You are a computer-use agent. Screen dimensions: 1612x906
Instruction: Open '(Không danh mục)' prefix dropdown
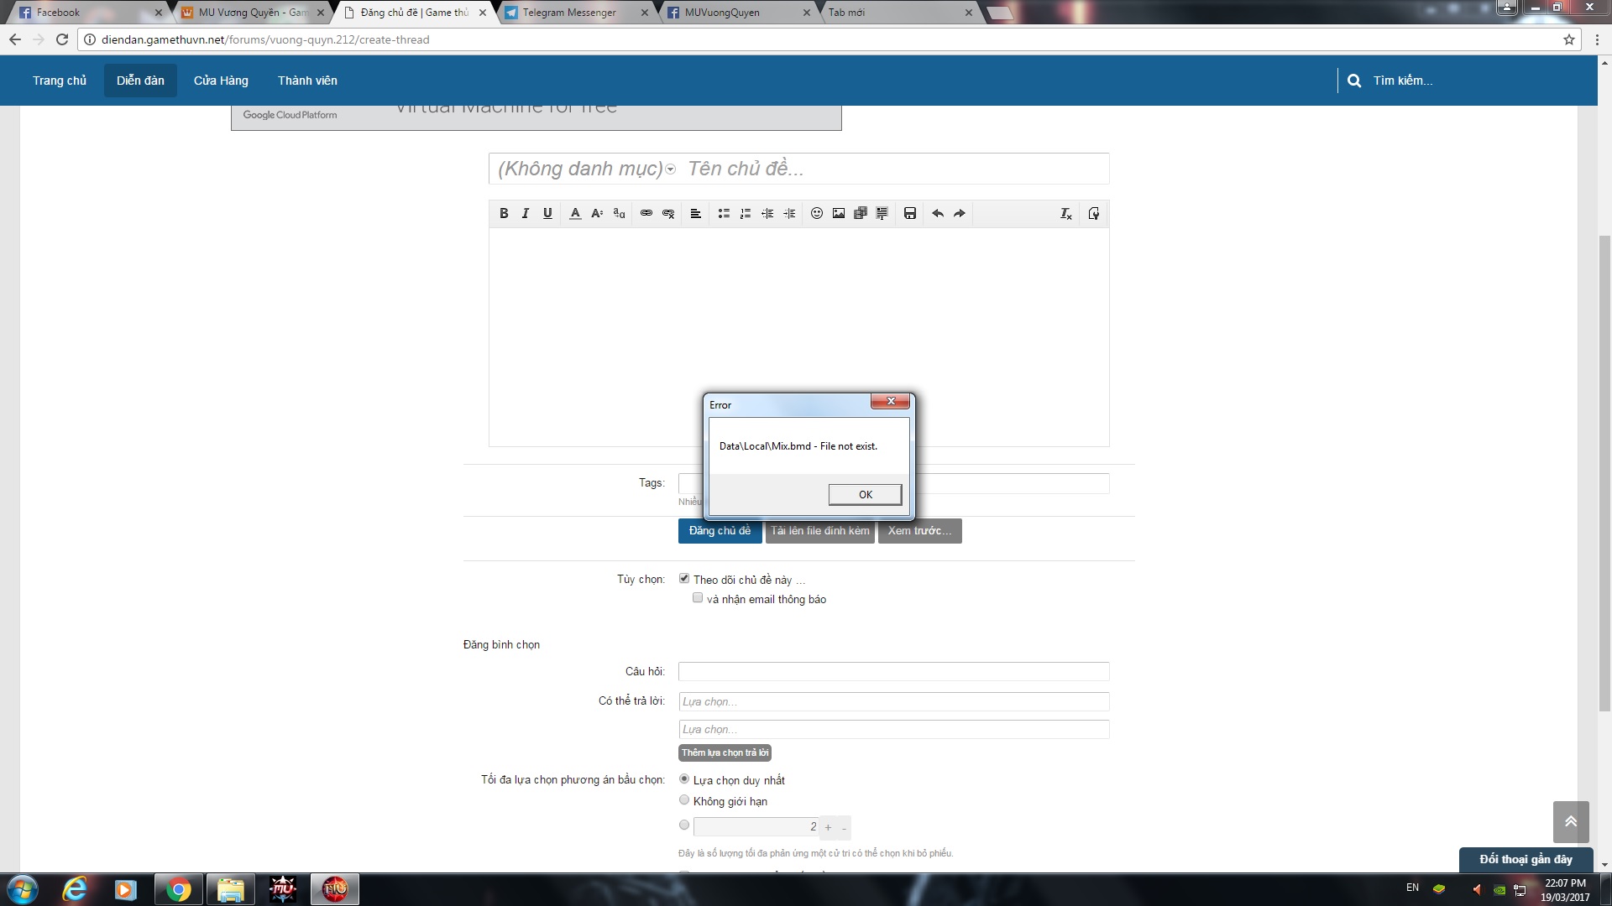pos(586,169)
